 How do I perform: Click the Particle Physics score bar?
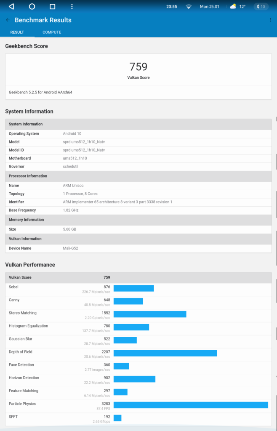[x=191, y=405]
